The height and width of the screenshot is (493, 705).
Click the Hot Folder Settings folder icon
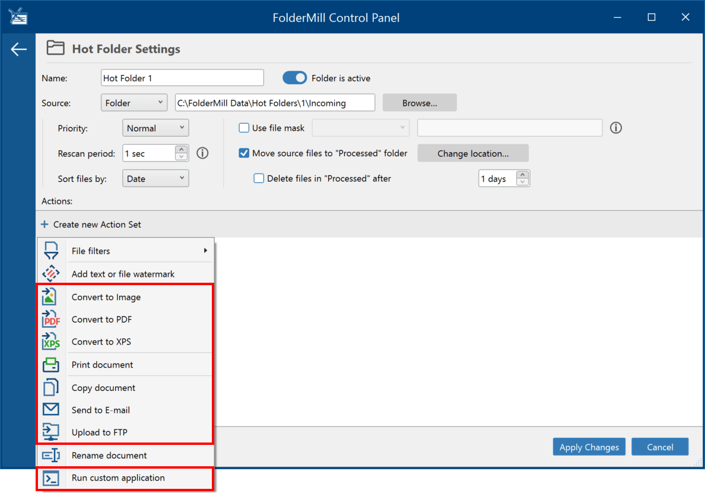pos(55,48)
